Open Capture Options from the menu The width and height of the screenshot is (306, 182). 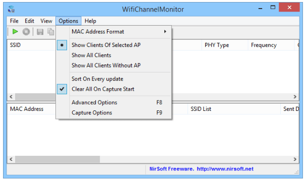pyautogui.click(x=114, y=113)
